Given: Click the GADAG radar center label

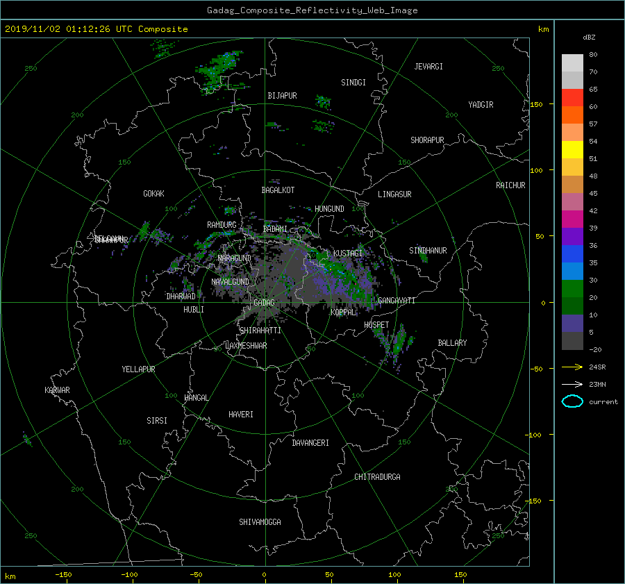Looking at the screenshot, I should pyautogui.click(x=264, y=303).
